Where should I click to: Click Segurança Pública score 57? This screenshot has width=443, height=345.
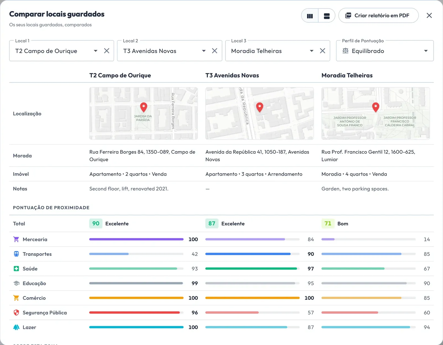311,313
